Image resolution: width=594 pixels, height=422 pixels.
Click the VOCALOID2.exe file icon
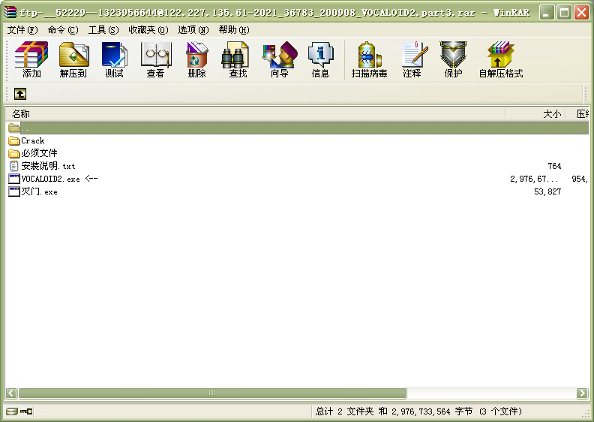[14, 179]
